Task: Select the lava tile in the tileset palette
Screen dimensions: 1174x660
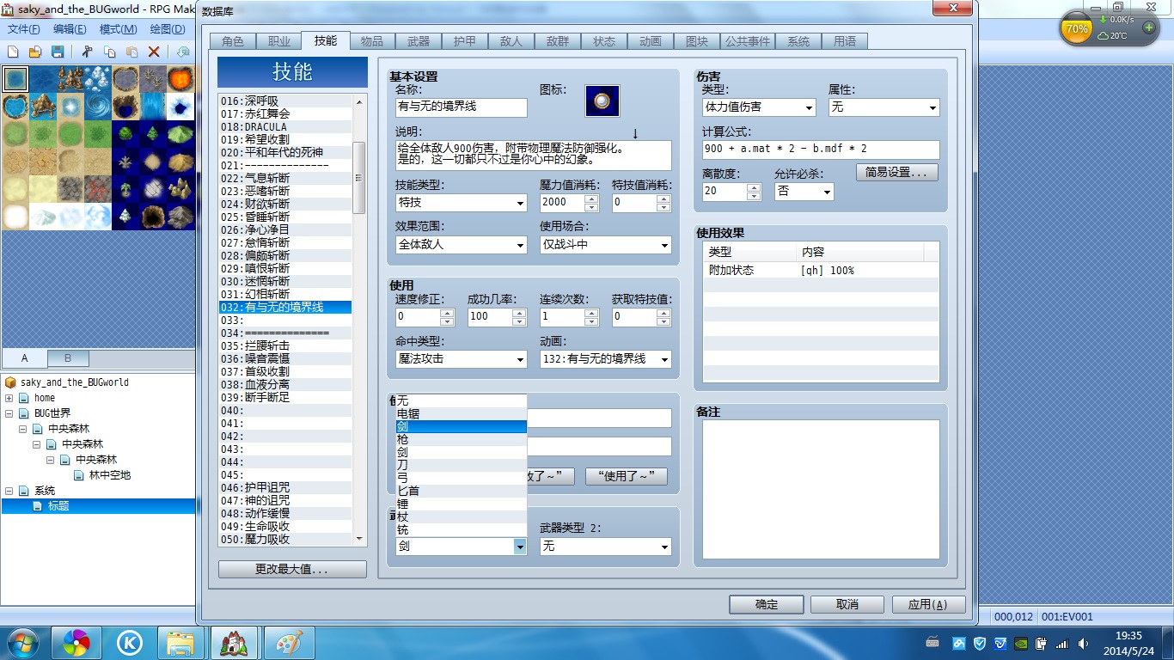Action: (180, 79)
